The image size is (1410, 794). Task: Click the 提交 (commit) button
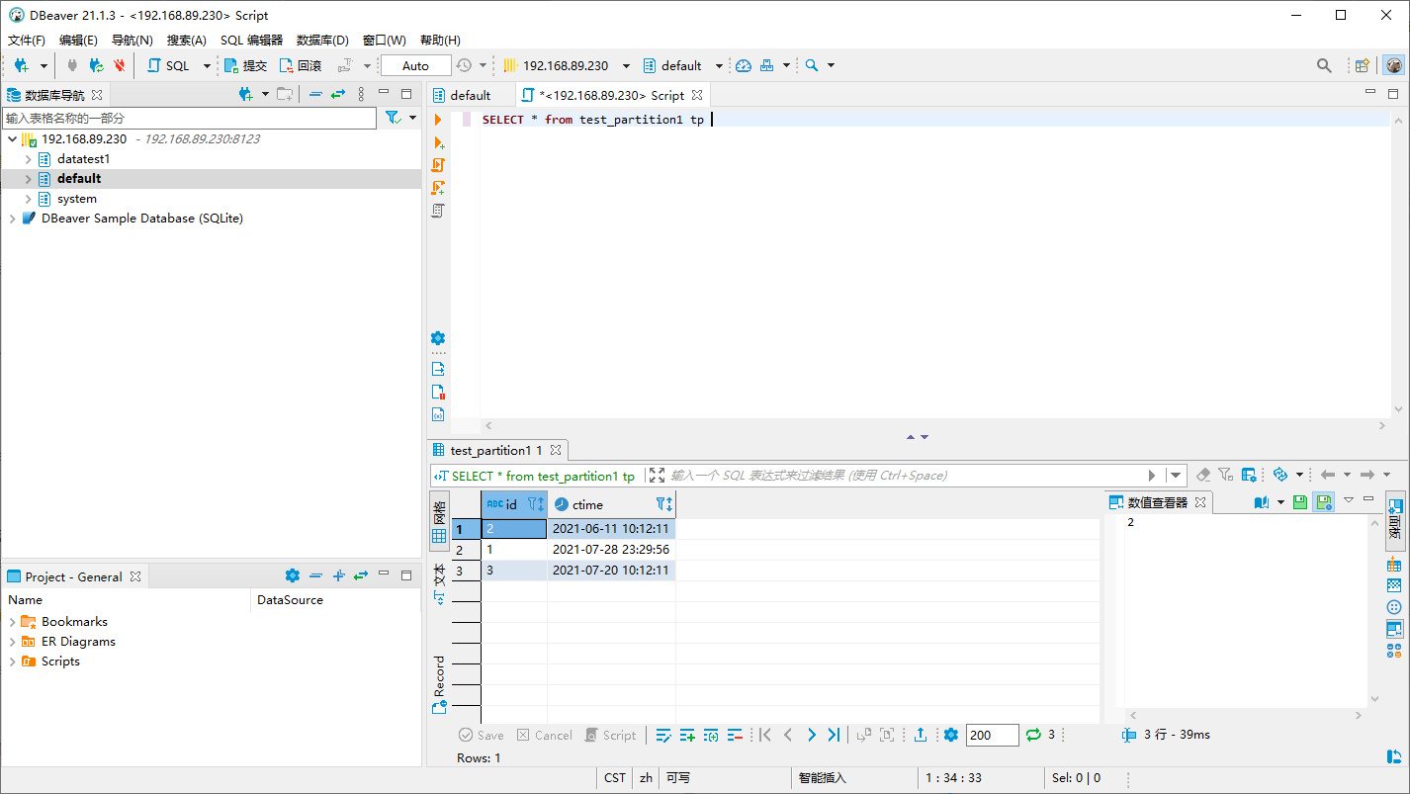[245, 65]
